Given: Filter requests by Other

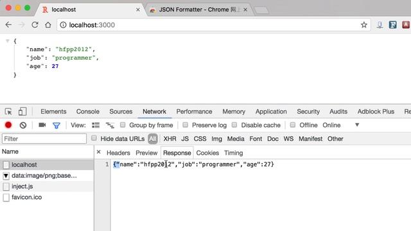Looking at the screenshot, I should (335, 139).
